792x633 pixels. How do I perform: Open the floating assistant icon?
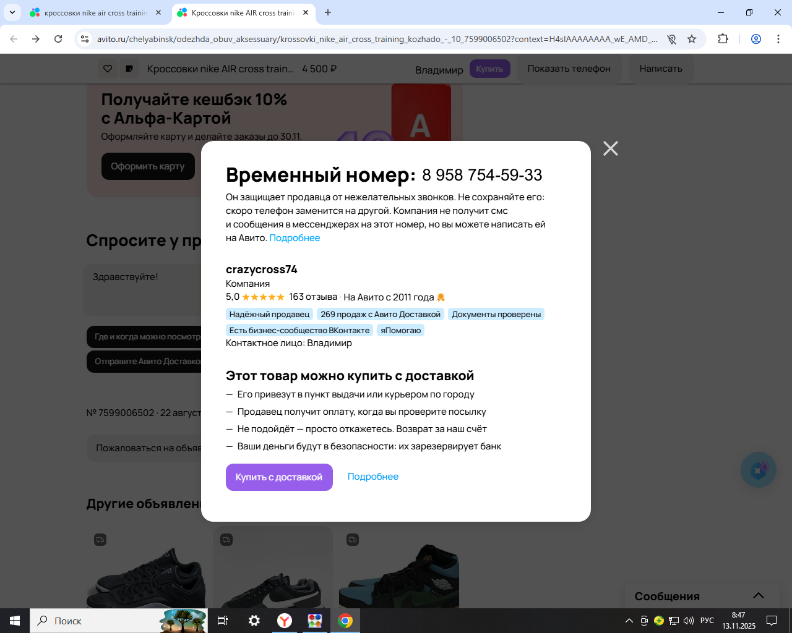(759, 470)
